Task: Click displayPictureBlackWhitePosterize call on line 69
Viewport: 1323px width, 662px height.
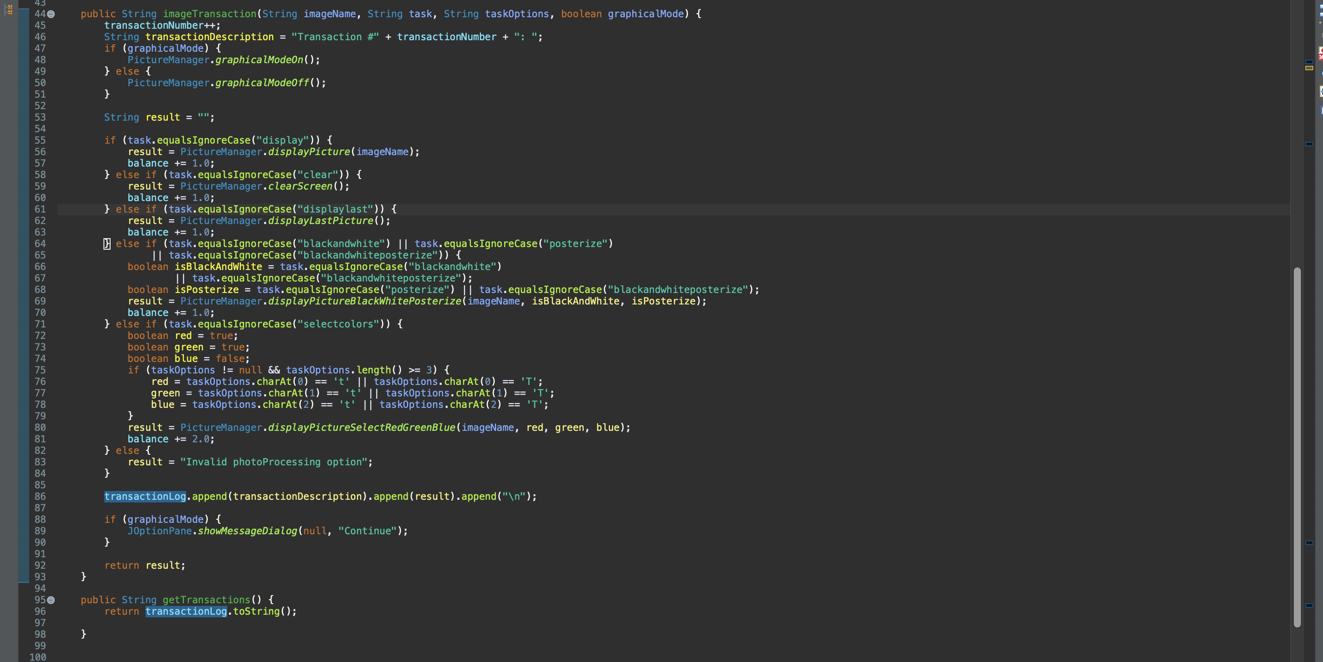Action: click(365, 301)
